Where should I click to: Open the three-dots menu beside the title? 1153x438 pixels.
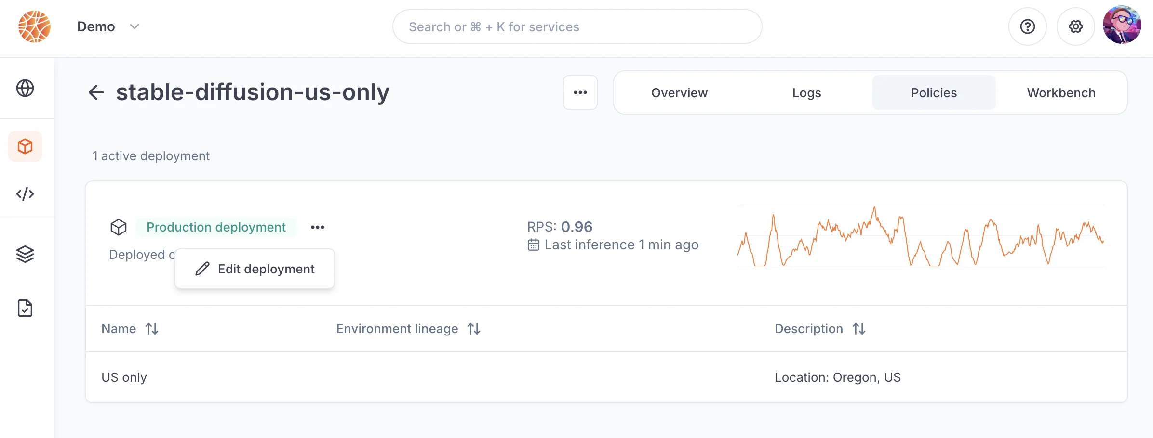pyautogui.click(x=580, y=92)
